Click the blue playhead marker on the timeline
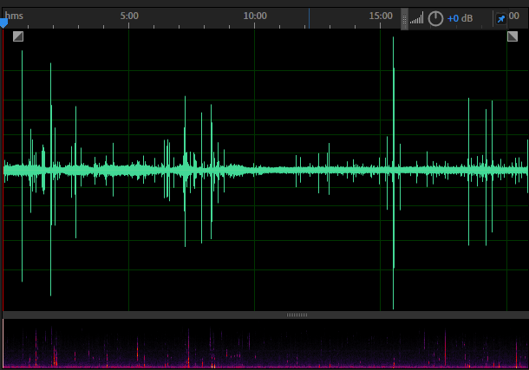This screenshot has width=529, height=370. click(3, 23)
